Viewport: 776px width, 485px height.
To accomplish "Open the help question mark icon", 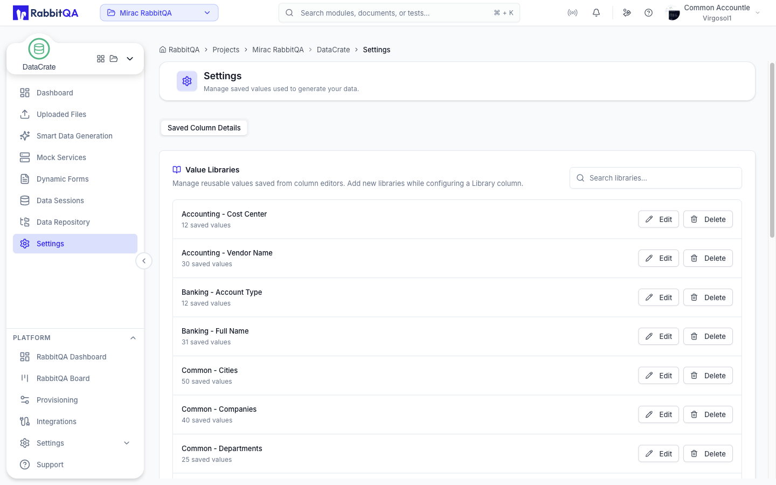I will (648, 13).
